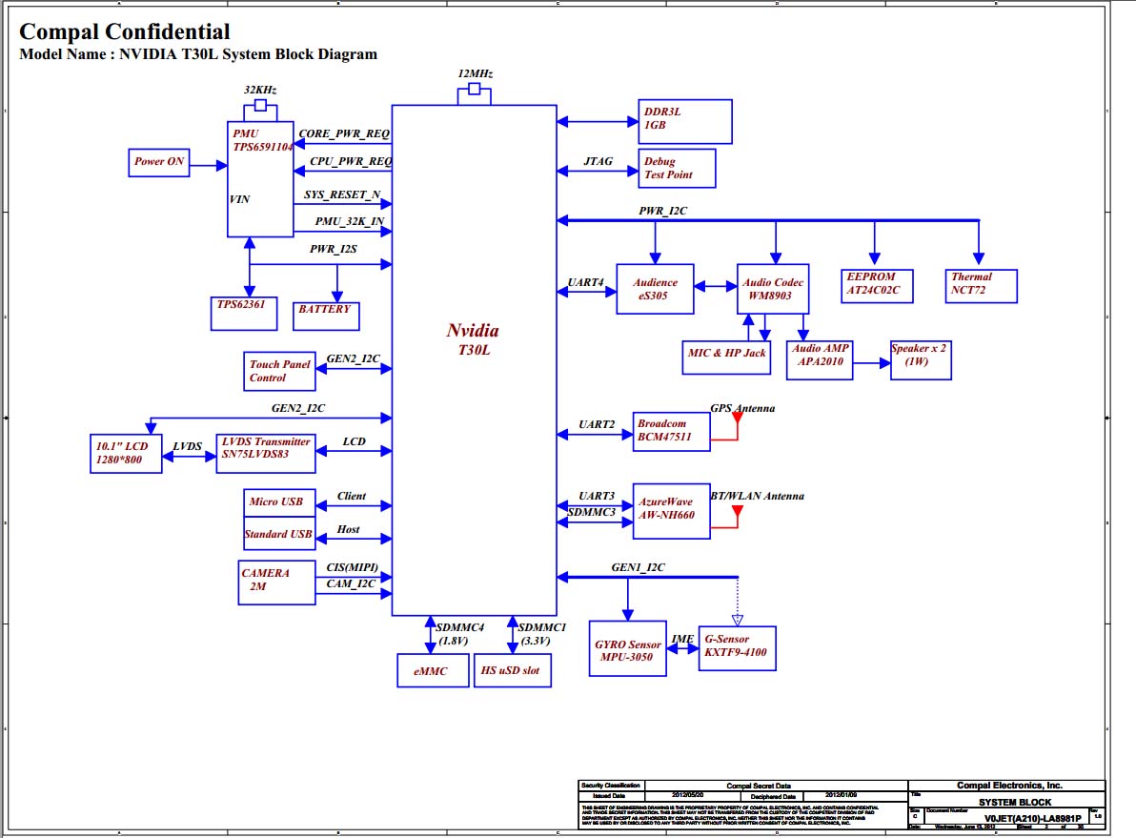Select the MIC & HP Jack block

pyautogui.click(x=726, y=358)
